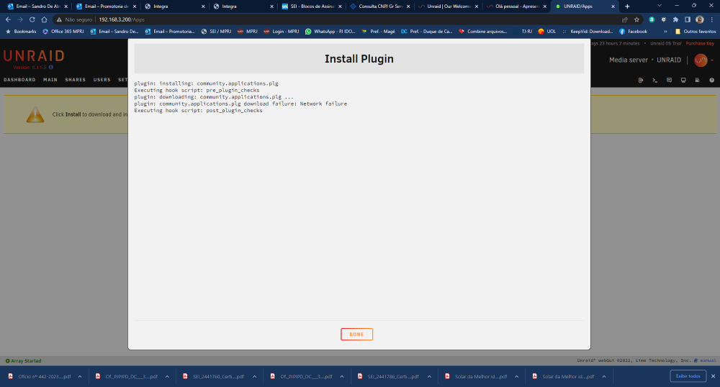Expand options for 'Oficio nº 442-2023' download
The height and width of the screenshot is (387, 720).
[x=80, y=376]
